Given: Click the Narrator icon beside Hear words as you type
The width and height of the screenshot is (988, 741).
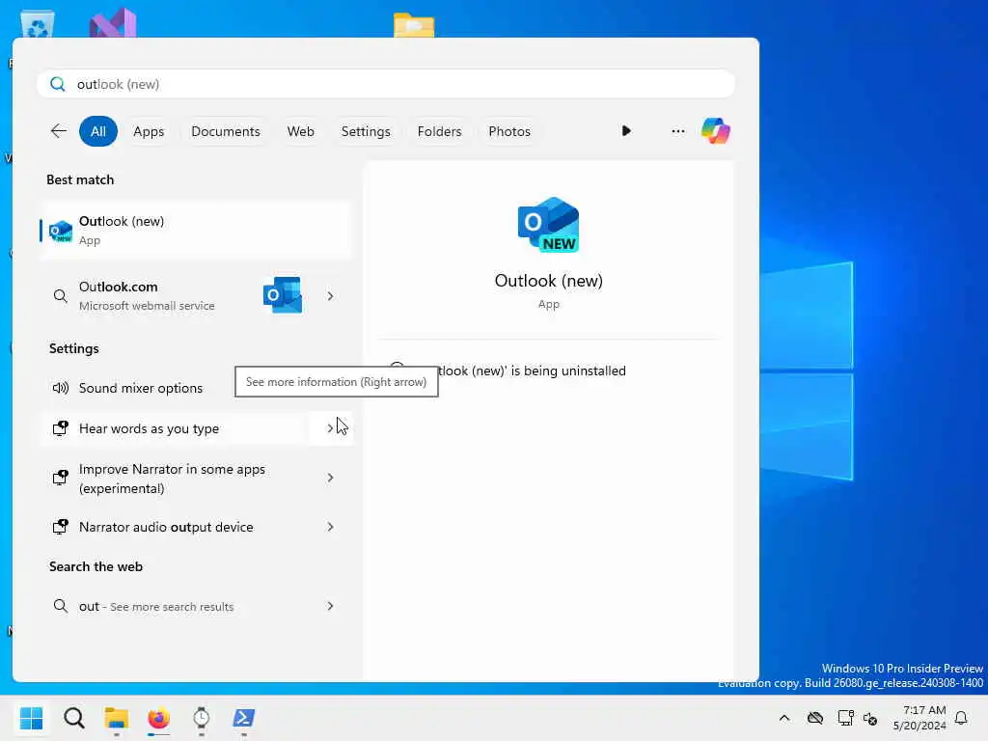Looking at the screenshot, I should (x=61, y=428).
